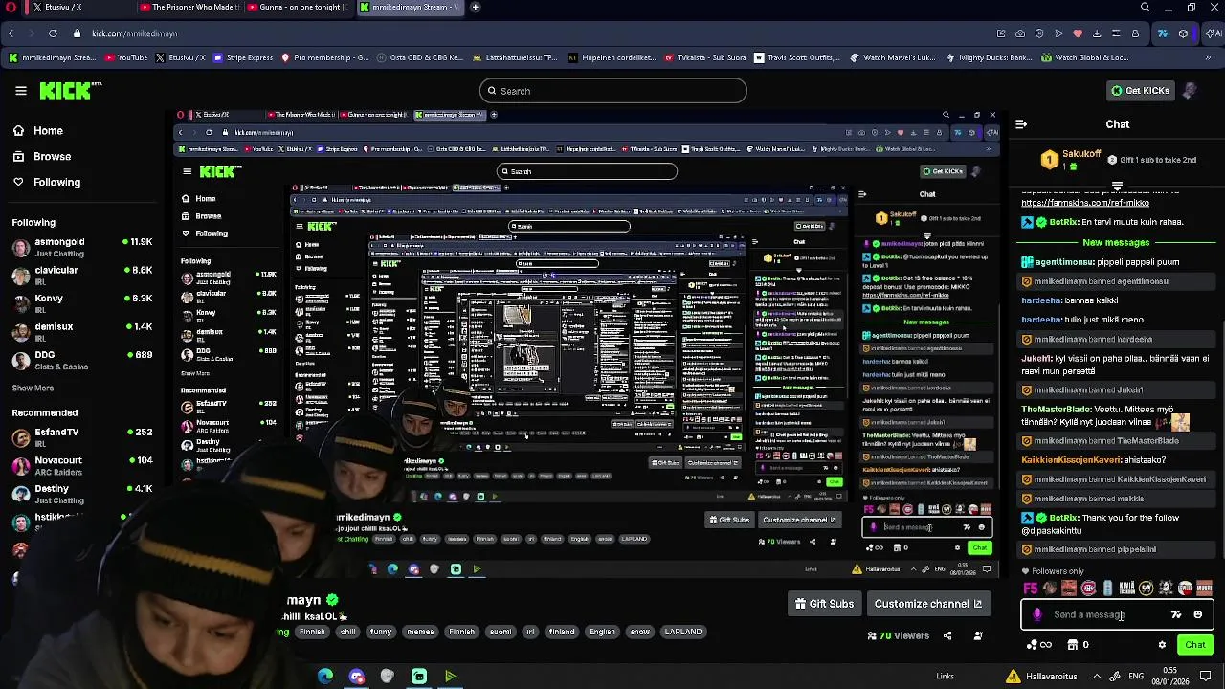Screen dimensions: 1225x689
Task: Select the English tag
Action: click(602, 632)
